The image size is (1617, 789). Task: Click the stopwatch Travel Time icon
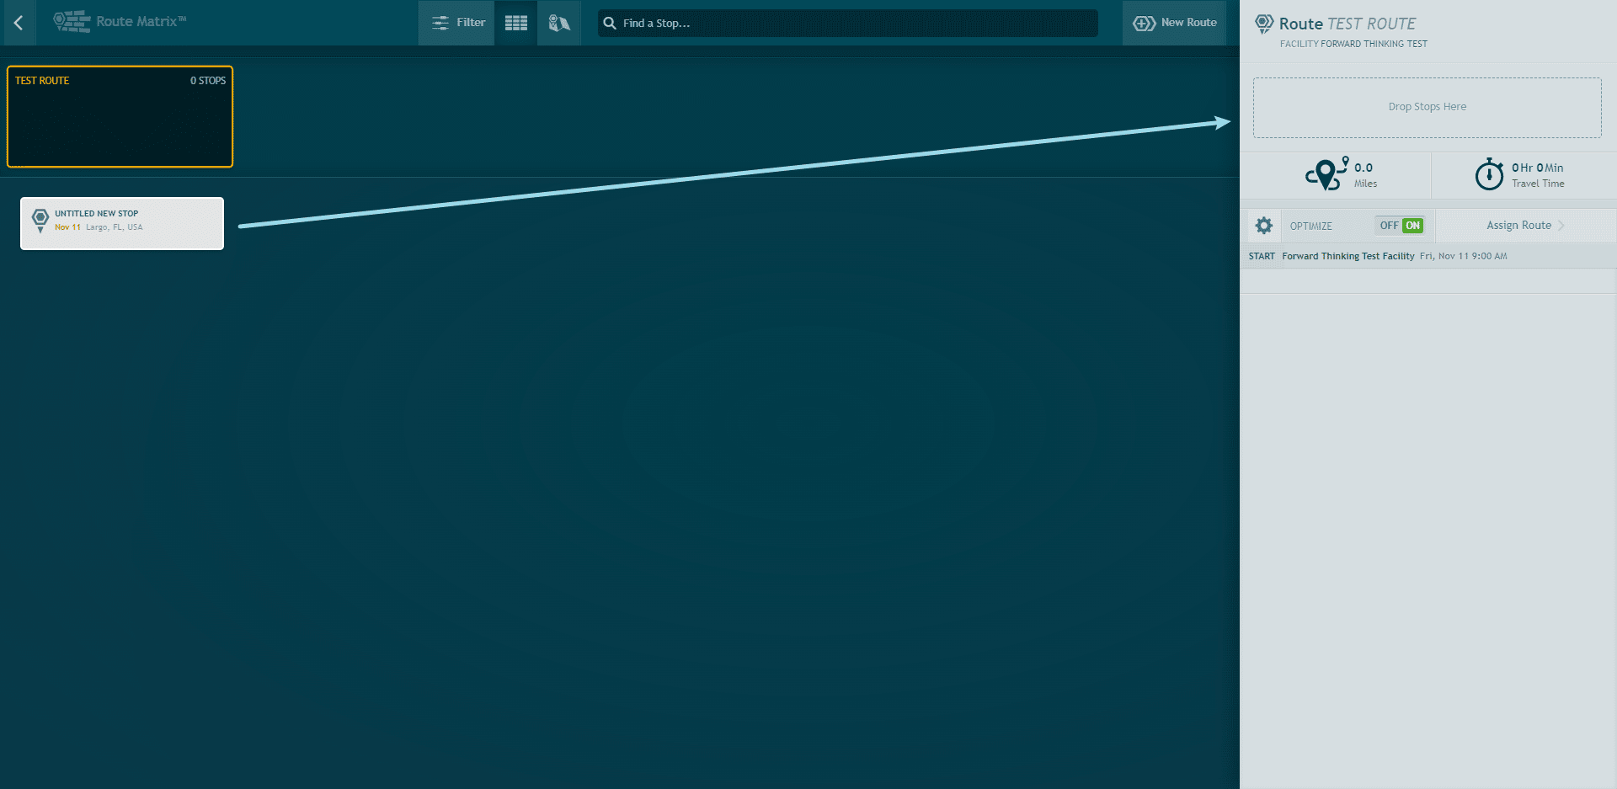pos(1488,174)
